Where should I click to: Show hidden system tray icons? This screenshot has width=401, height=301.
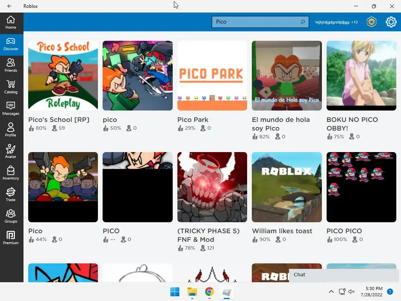tap(331, 292)
